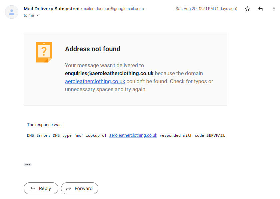
Task: Click the mailer-daemon@googlemail.com sender address
Action: [x=113, y=9]
